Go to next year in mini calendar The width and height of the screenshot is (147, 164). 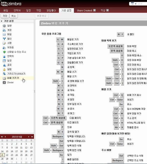point(32,137)
